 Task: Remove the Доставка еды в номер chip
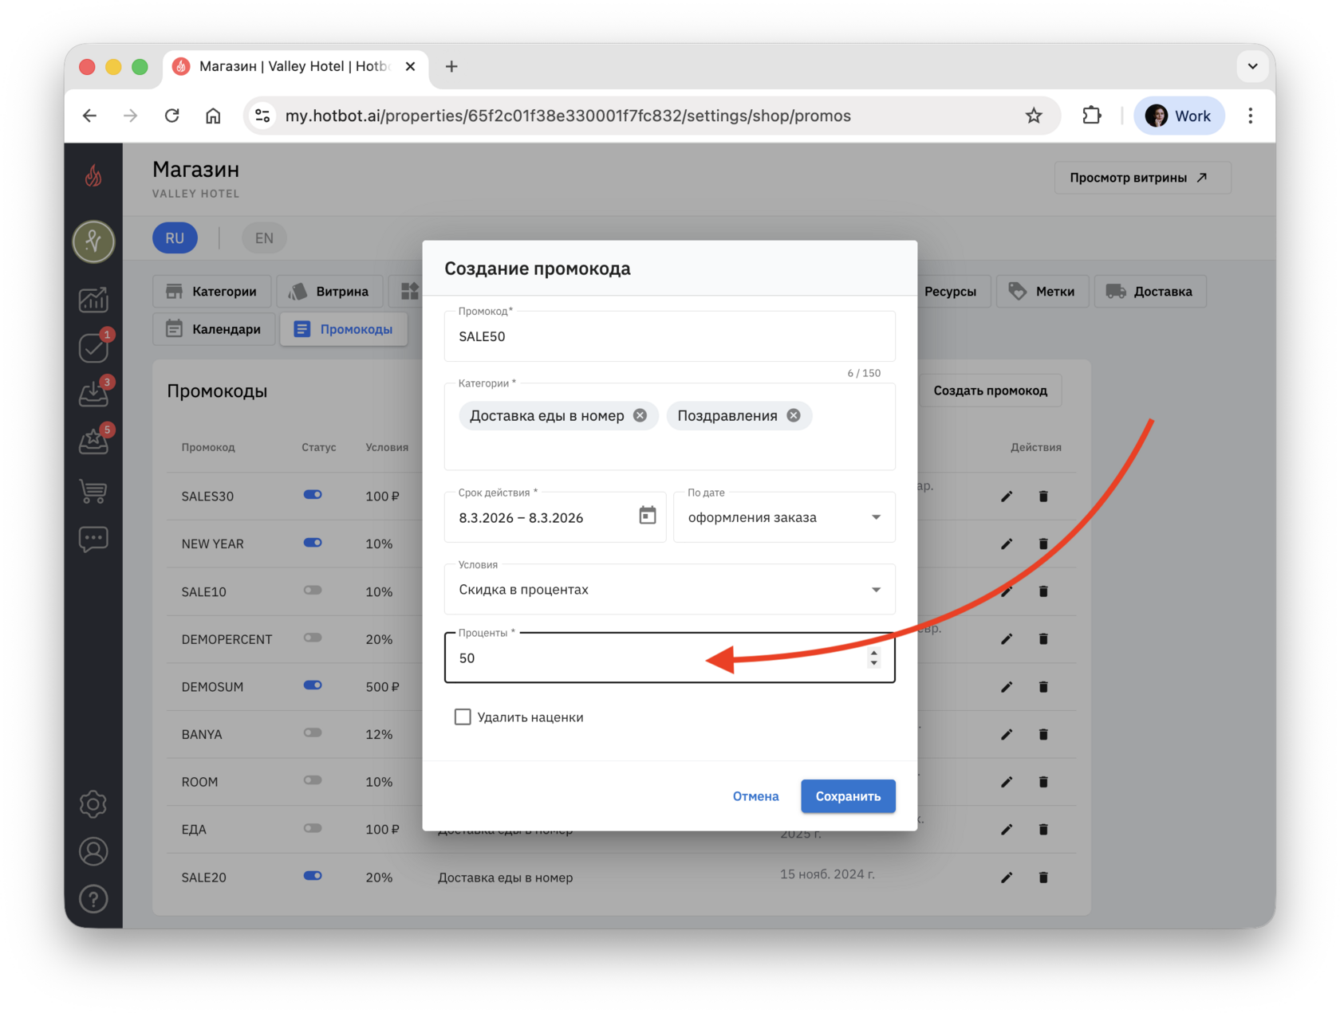pos(640,415)
